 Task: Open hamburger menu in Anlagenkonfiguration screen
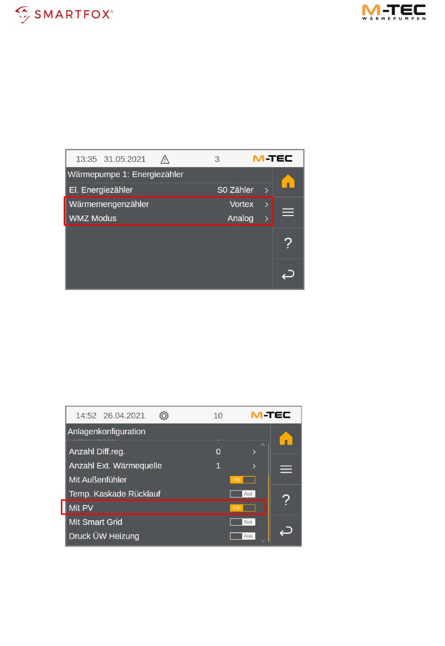click(x=286, y=469)
